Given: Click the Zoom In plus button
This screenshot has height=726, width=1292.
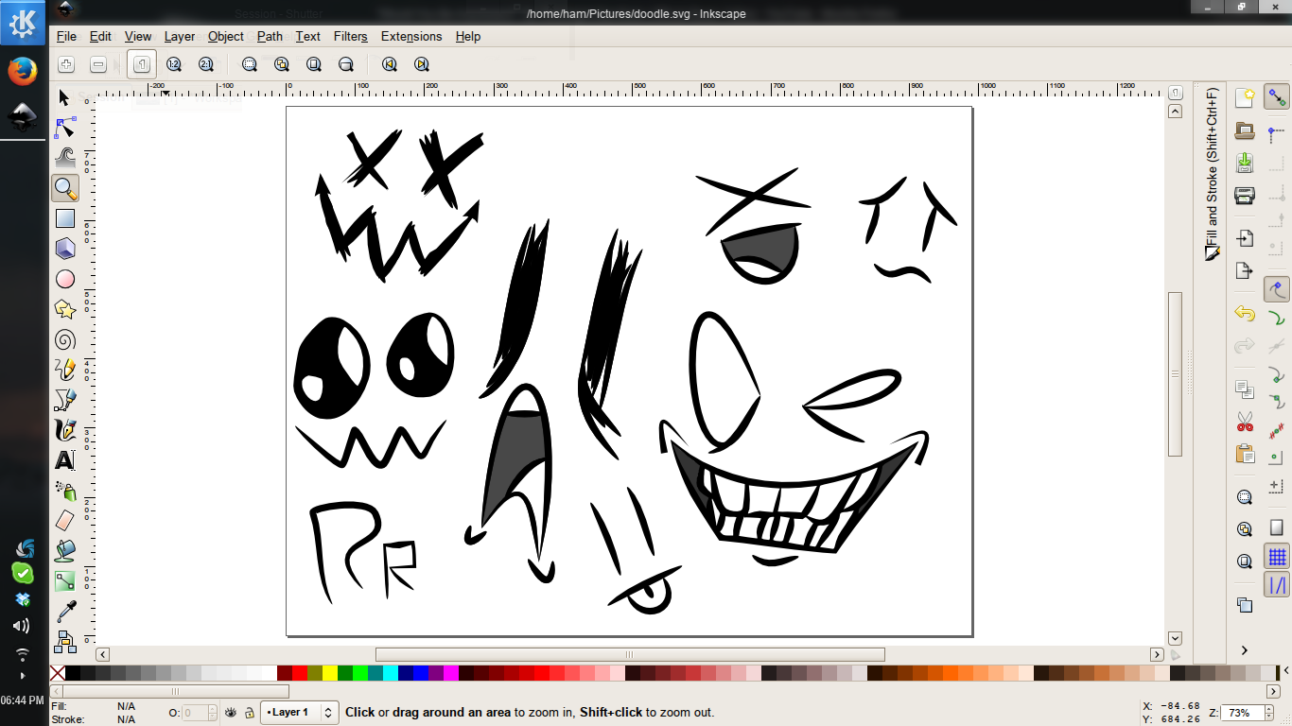Looking at the screenshot, I should pos(66,64).
